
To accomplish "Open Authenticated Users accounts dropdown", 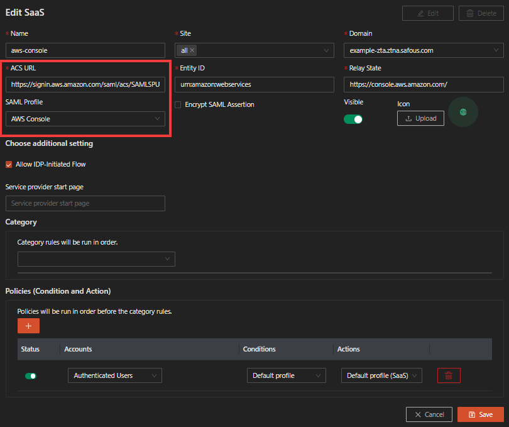I will pyautogui.click(x=114, y=375).
